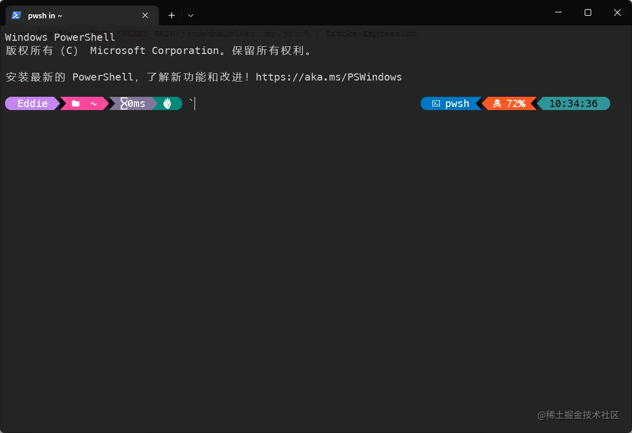Open the tab options dropdown chevron
The image size is (632, 433).
tap(190, 15)
